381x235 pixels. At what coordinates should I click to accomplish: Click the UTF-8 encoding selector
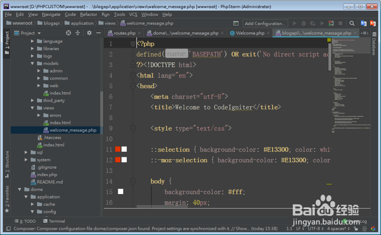315,229
